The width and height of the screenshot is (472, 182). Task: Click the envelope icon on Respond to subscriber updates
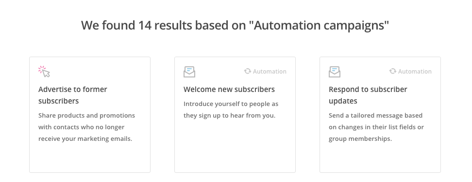pyautogui.click(x=335, y=72)
